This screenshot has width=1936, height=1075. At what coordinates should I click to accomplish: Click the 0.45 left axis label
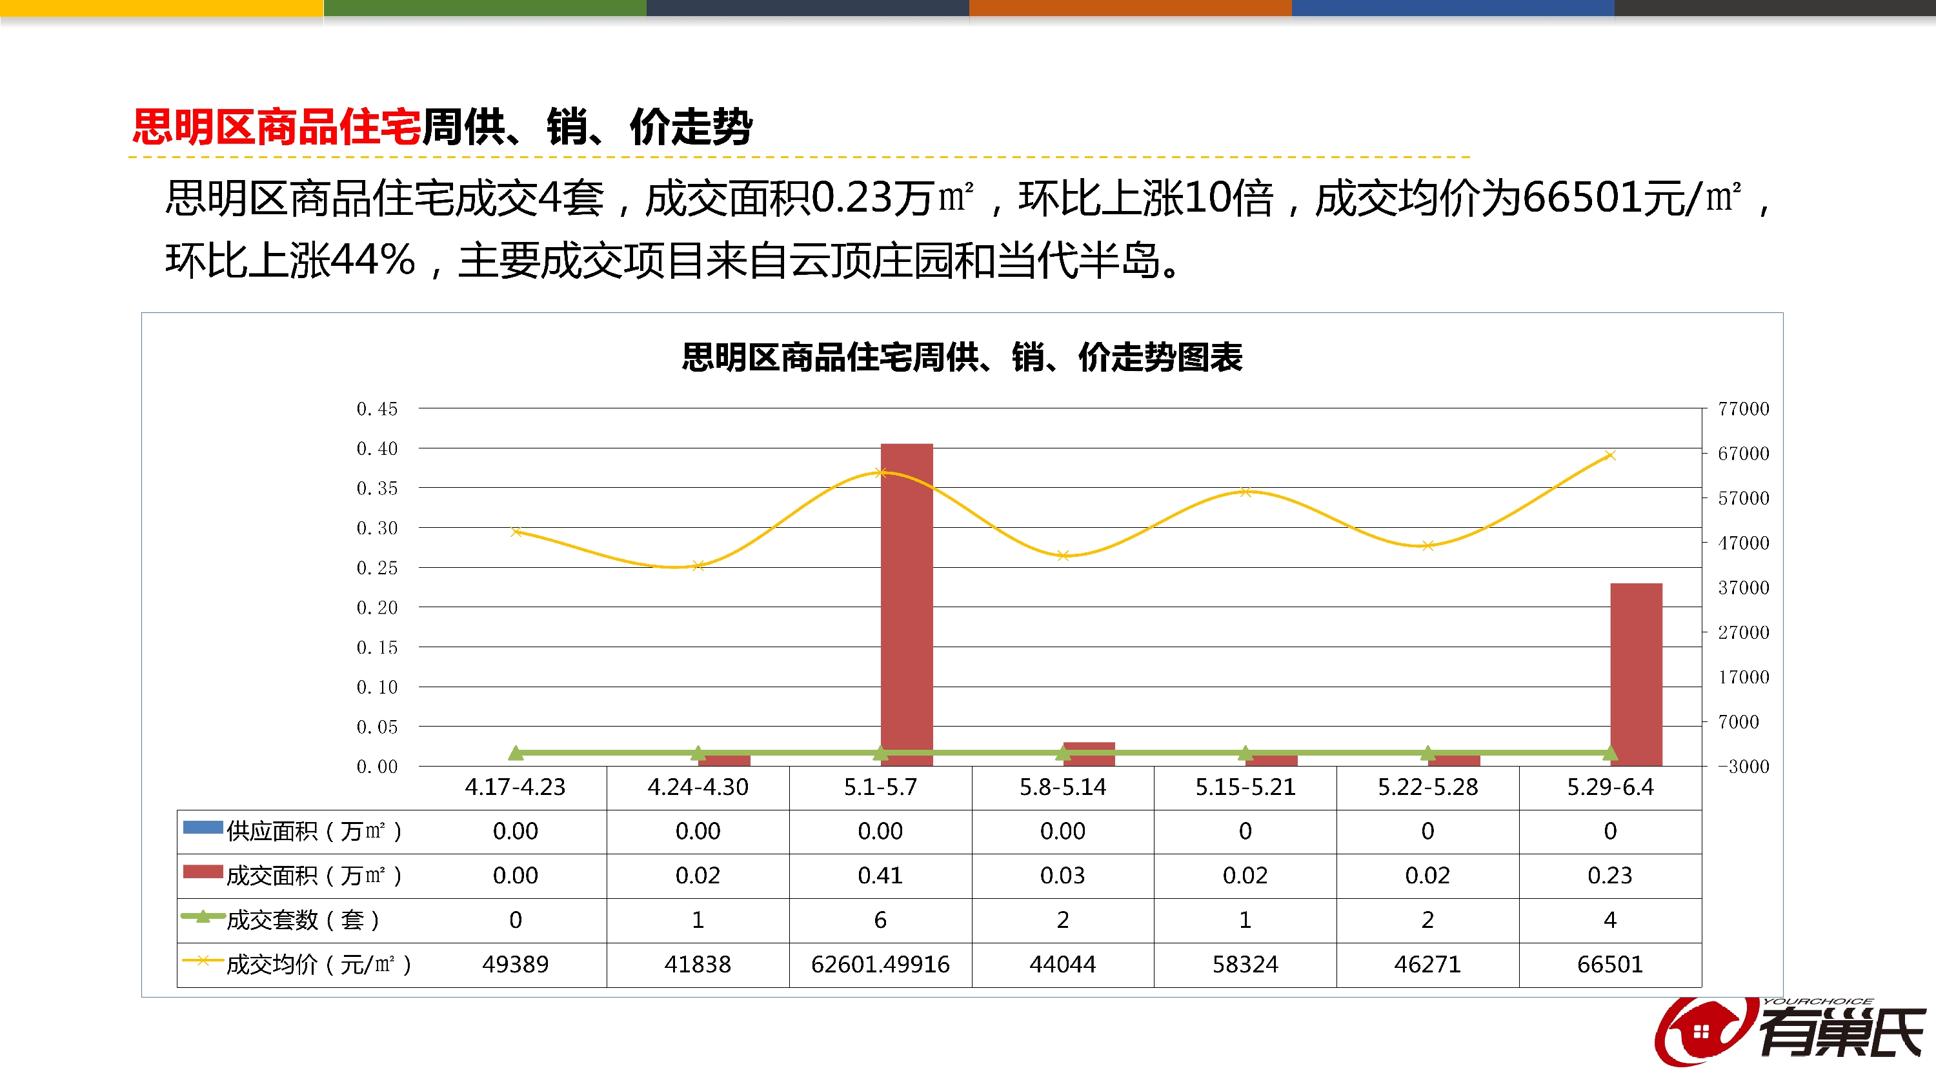(x=376, y=408)
